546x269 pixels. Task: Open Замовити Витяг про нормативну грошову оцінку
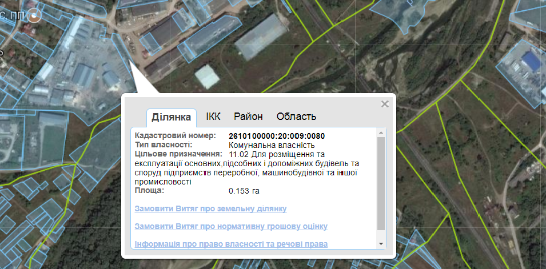tap(231, 226)
